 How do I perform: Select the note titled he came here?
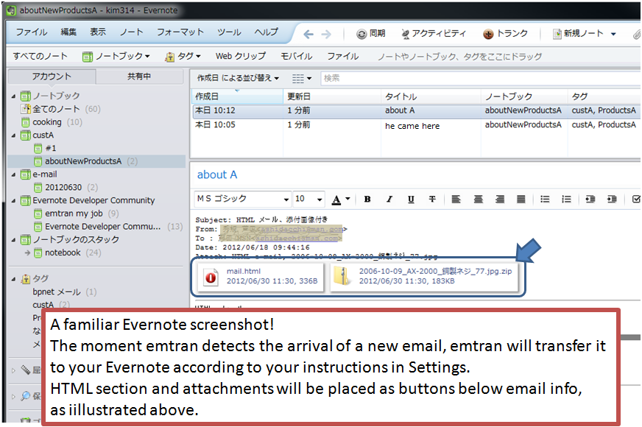pos(417,125)
